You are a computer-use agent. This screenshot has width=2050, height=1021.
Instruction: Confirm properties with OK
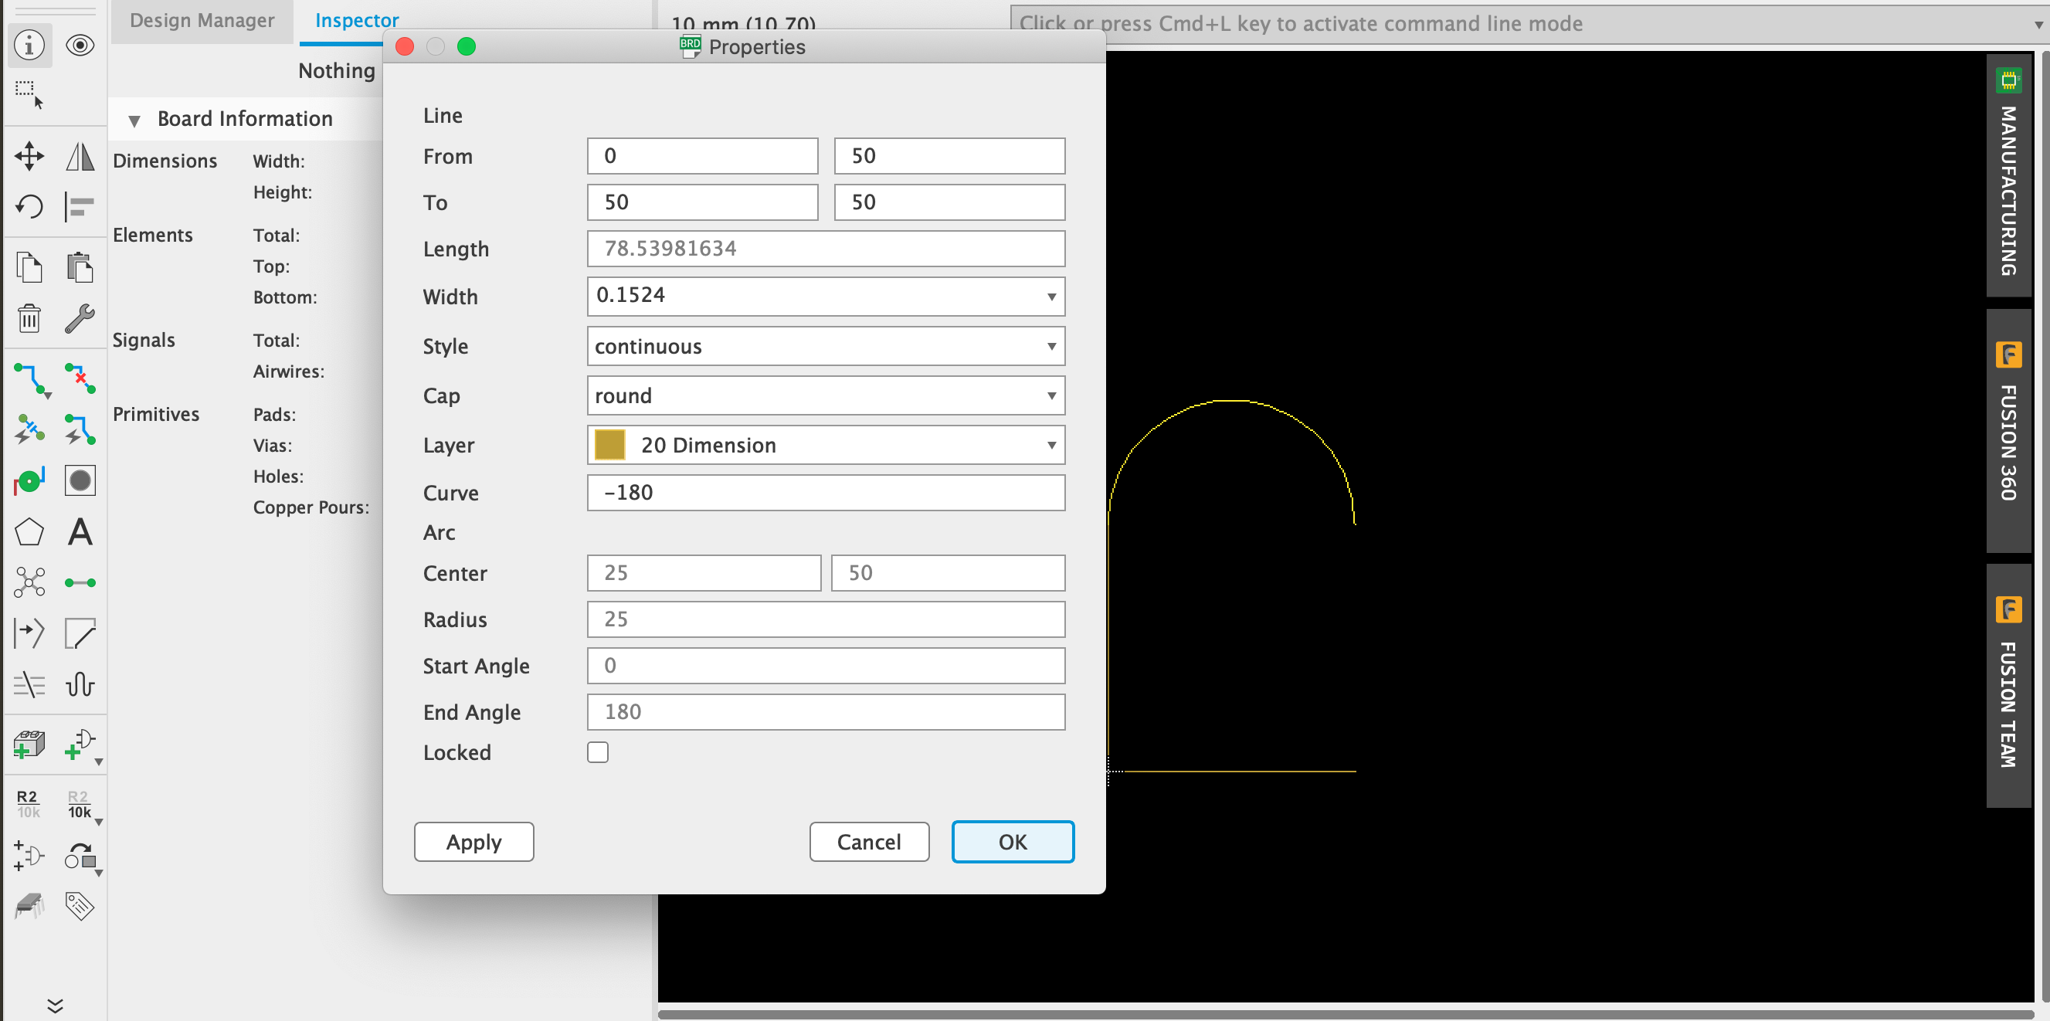[x=1013, y=841]
